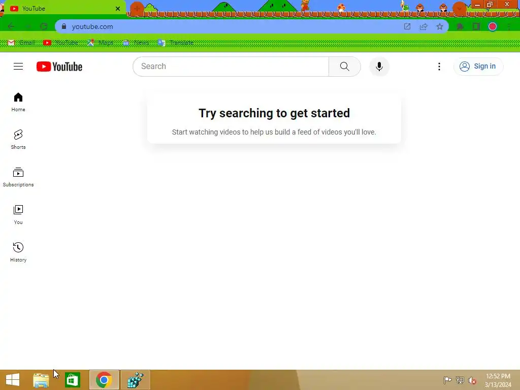This screenshot has width=520, height=390.
Task: Open network tray icon
Action: tap(460, 380)
